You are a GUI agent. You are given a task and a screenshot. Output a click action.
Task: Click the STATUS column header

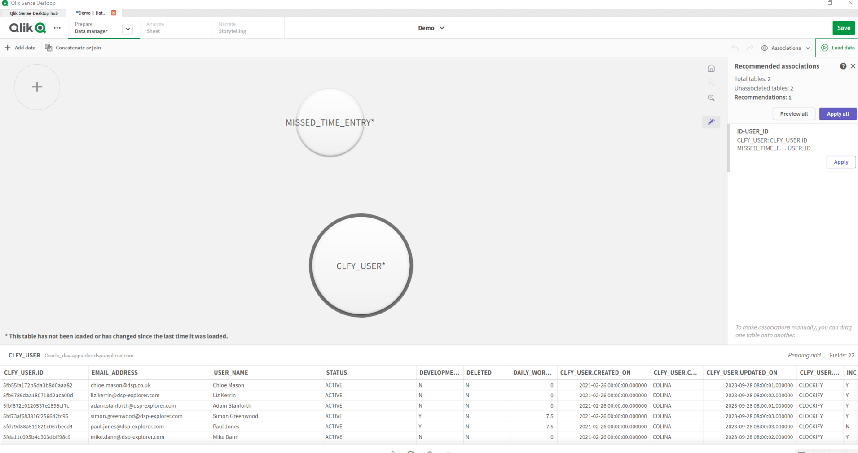coord(370,372)
